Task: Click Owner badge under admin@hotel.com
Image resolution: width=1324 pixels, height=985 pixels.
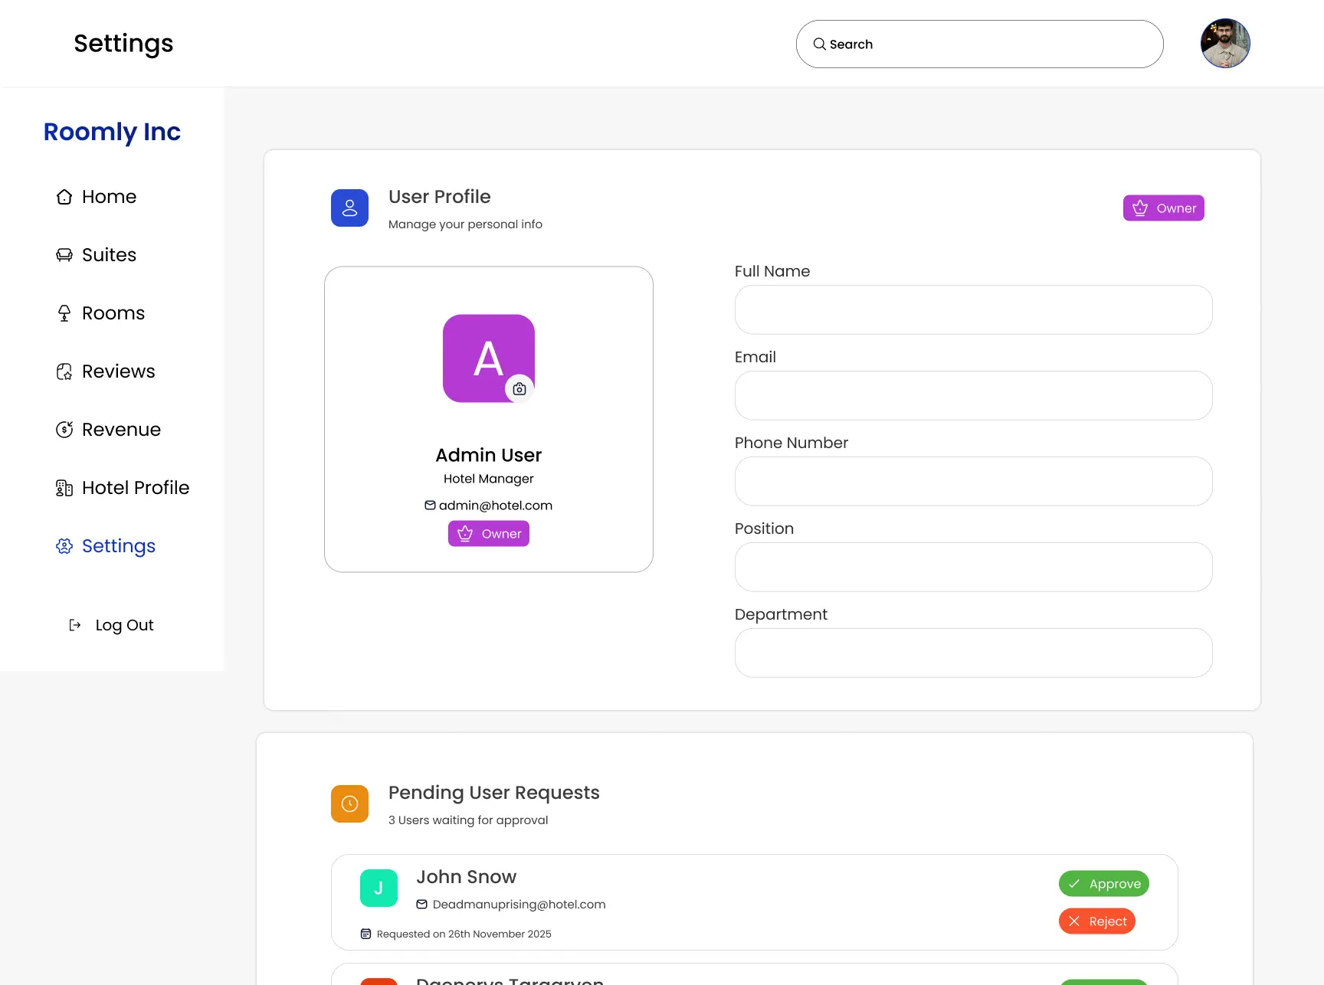Action: click(489, 534)
